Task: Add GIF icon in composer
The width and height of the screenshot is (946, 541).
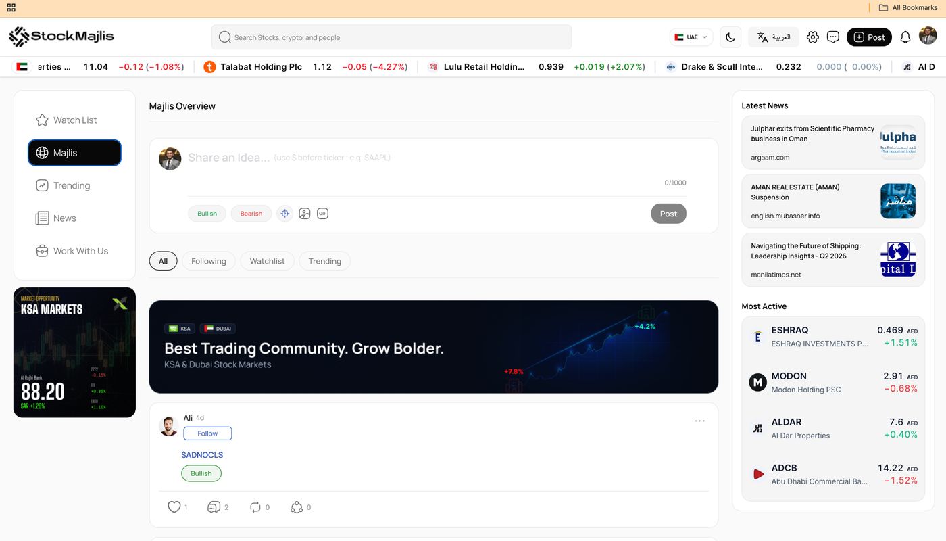Action: (323, 214)
